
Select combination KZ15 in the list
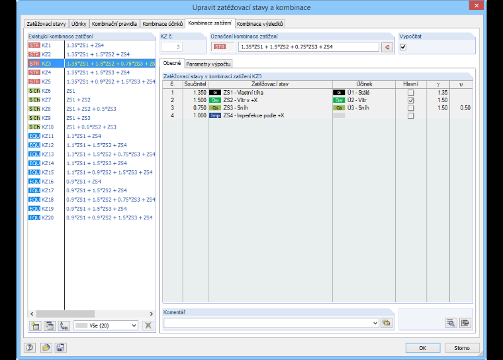point(92,172)
